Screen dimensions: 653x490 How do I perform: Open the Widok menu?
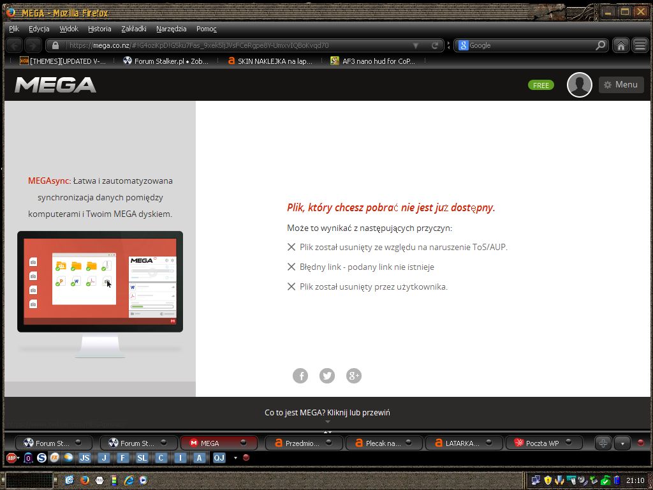[69, 29]
